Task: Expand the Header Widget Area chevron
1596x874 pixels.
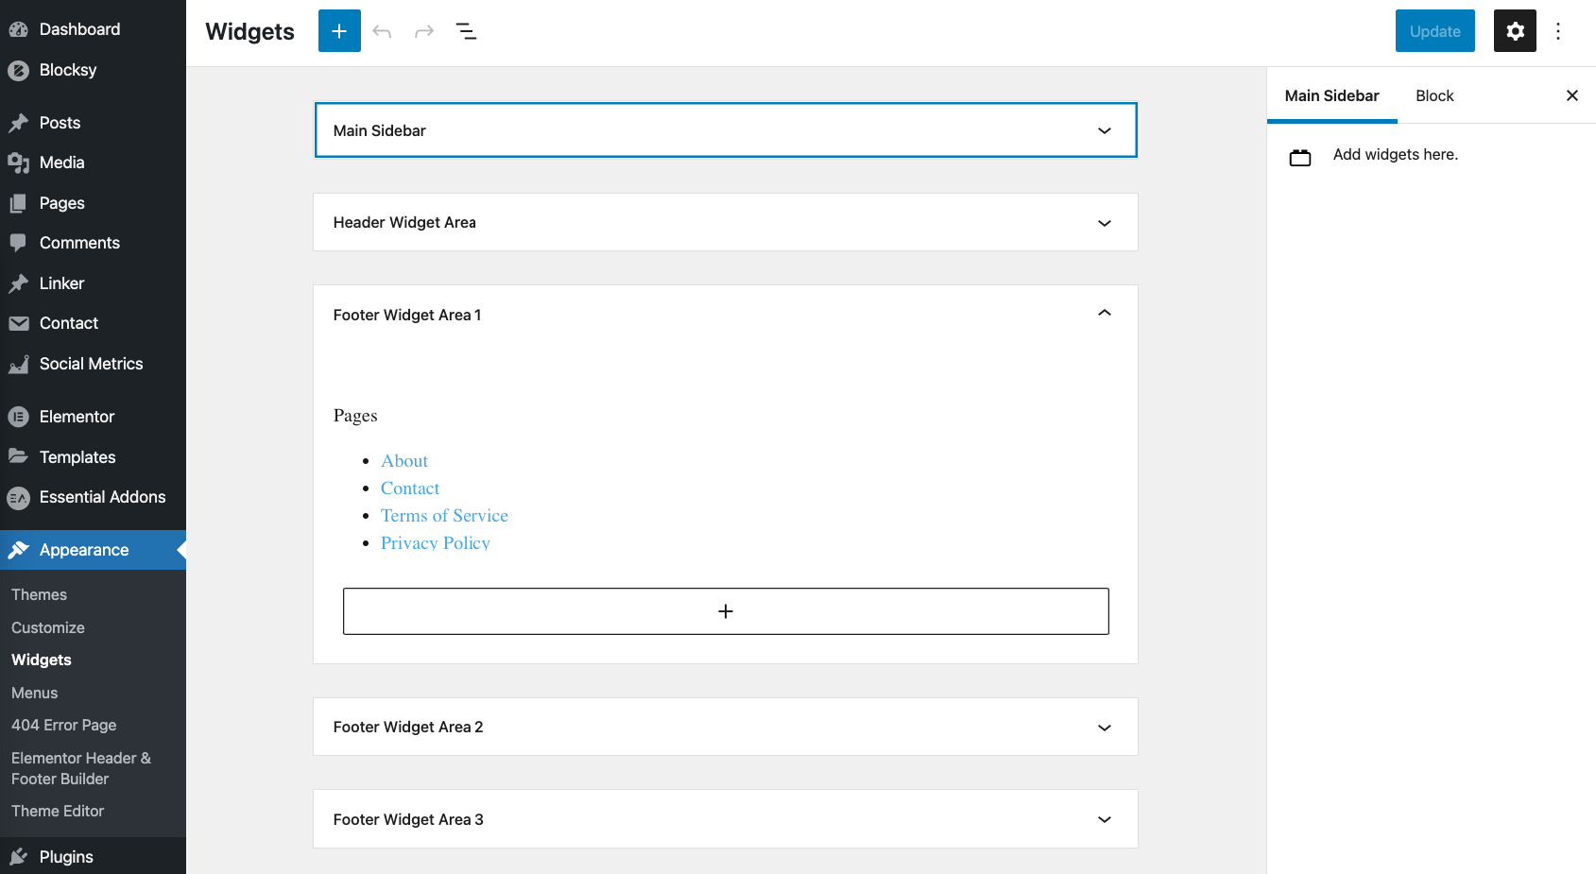Action: (1104, 223)
